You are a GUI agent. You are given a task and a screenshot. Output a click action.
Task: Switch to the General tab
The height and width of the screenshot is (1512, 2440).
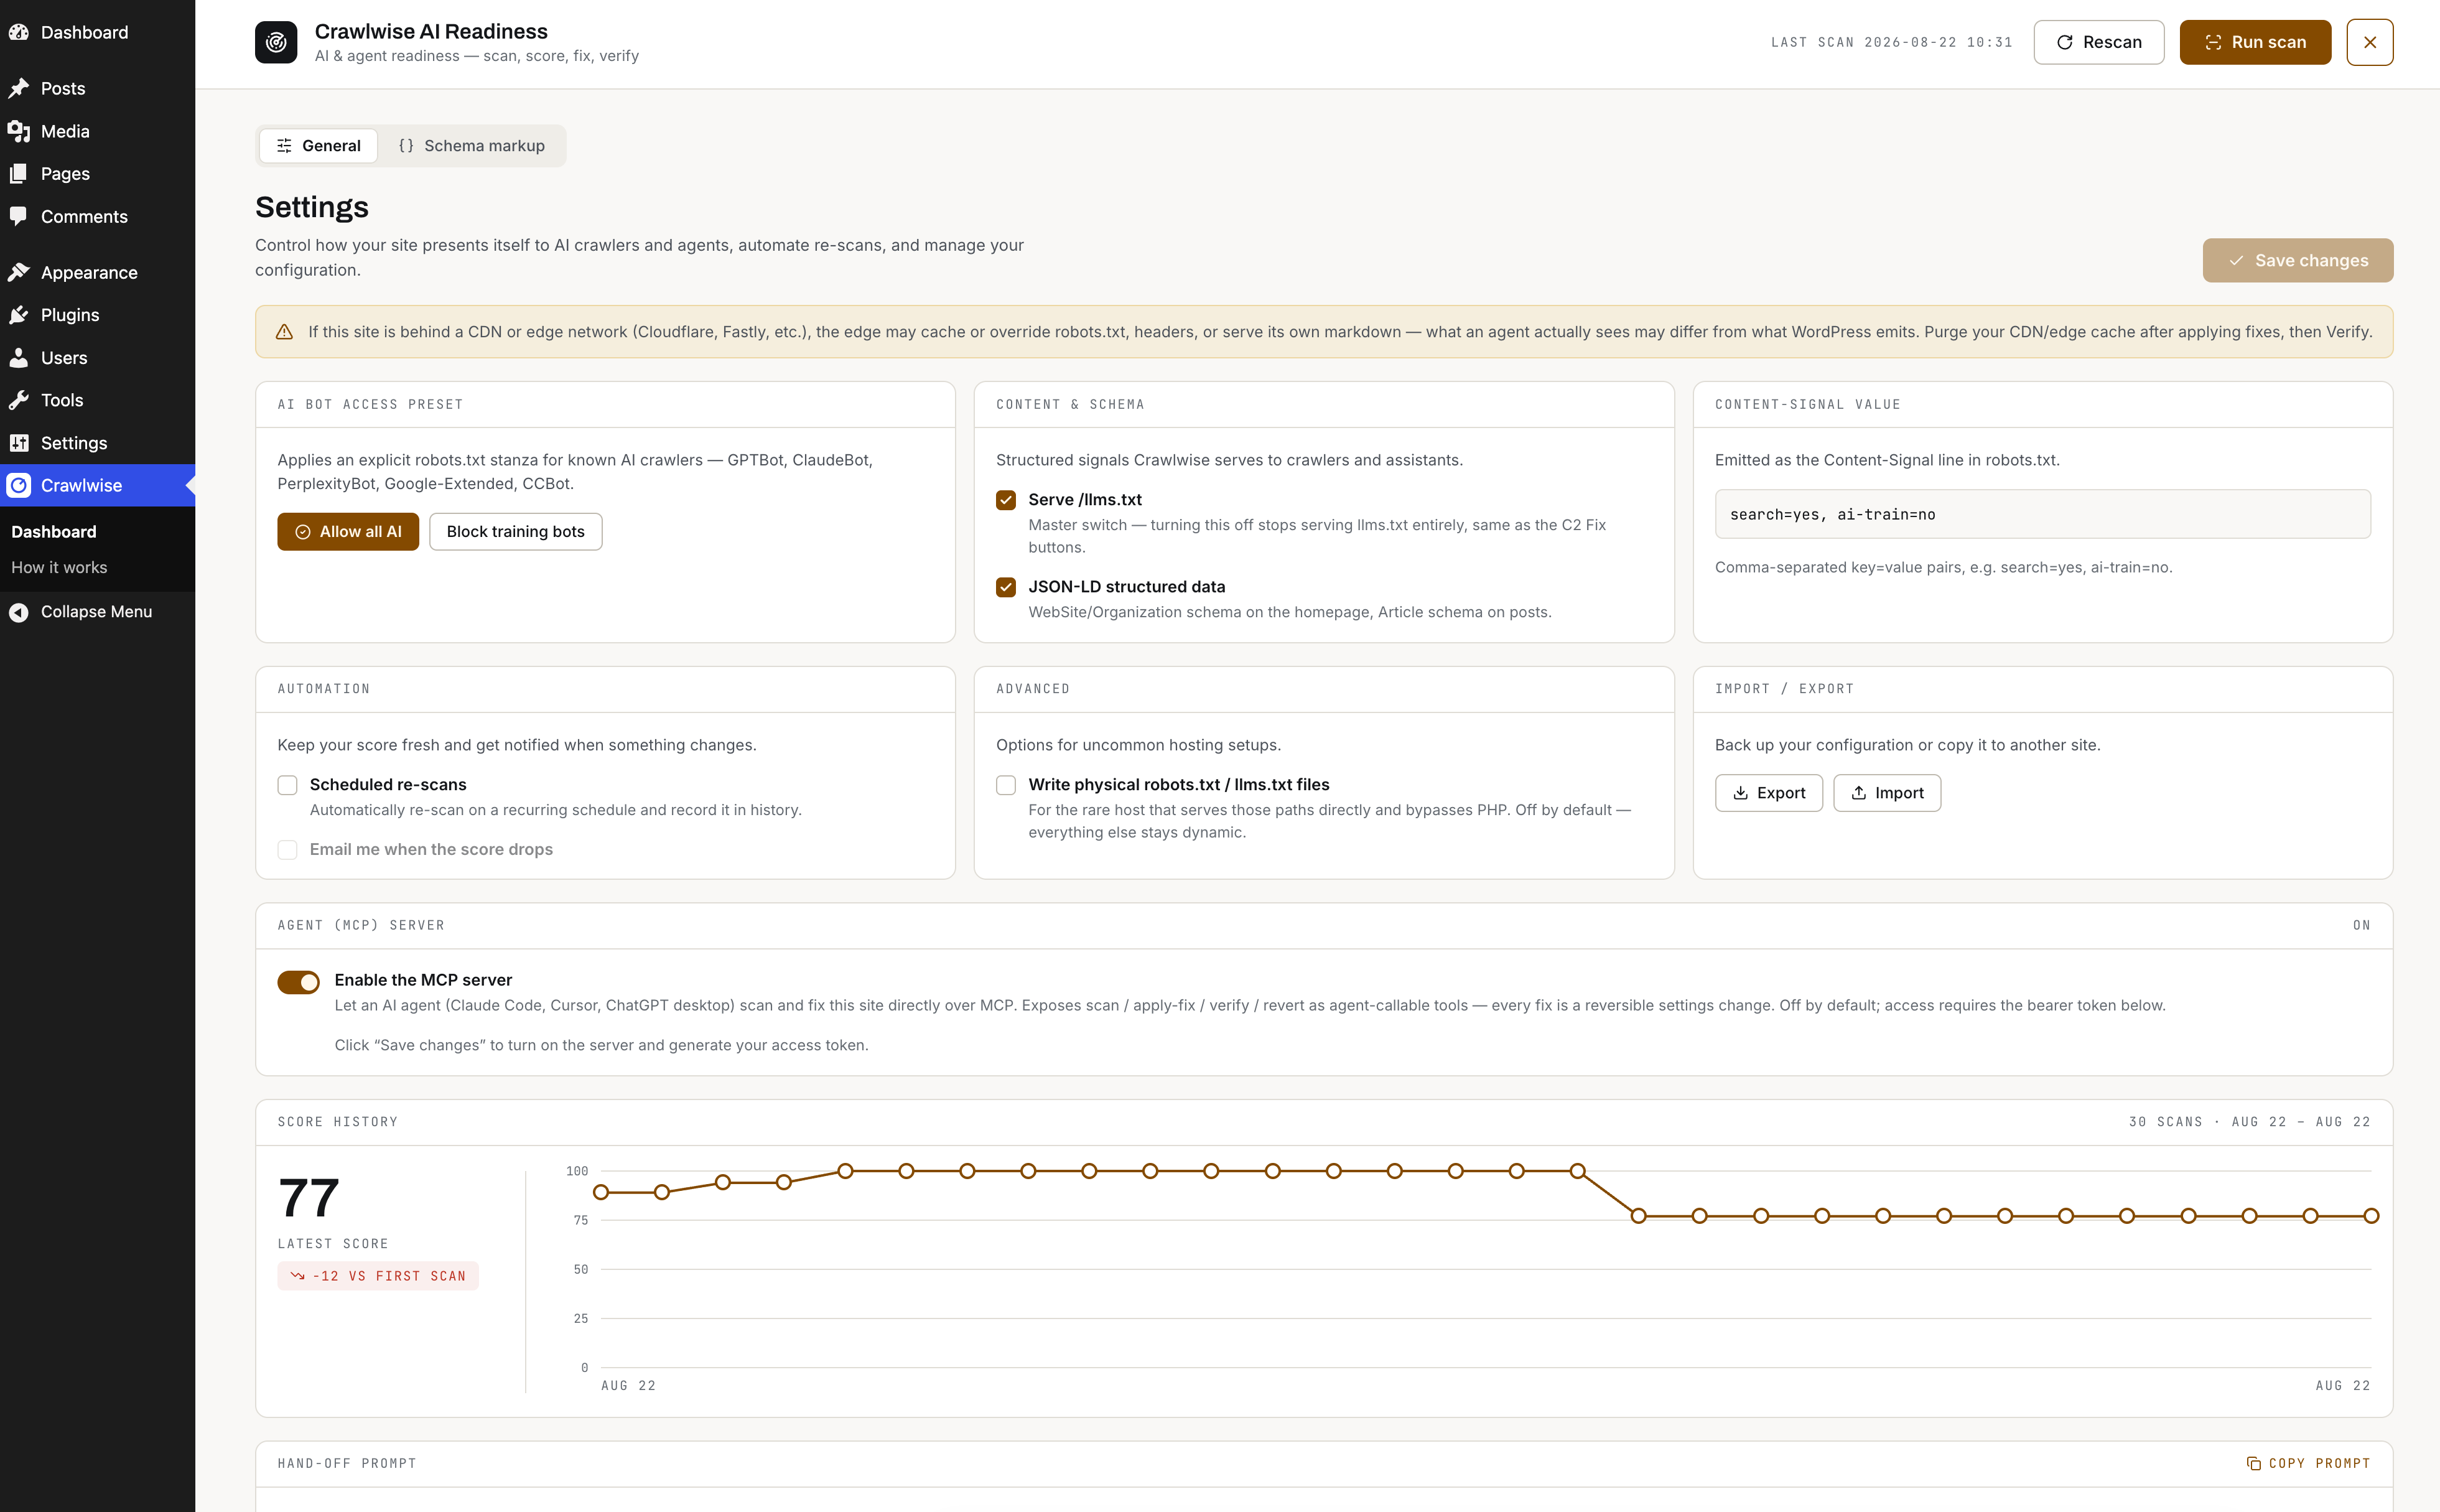tap(318, 146)
